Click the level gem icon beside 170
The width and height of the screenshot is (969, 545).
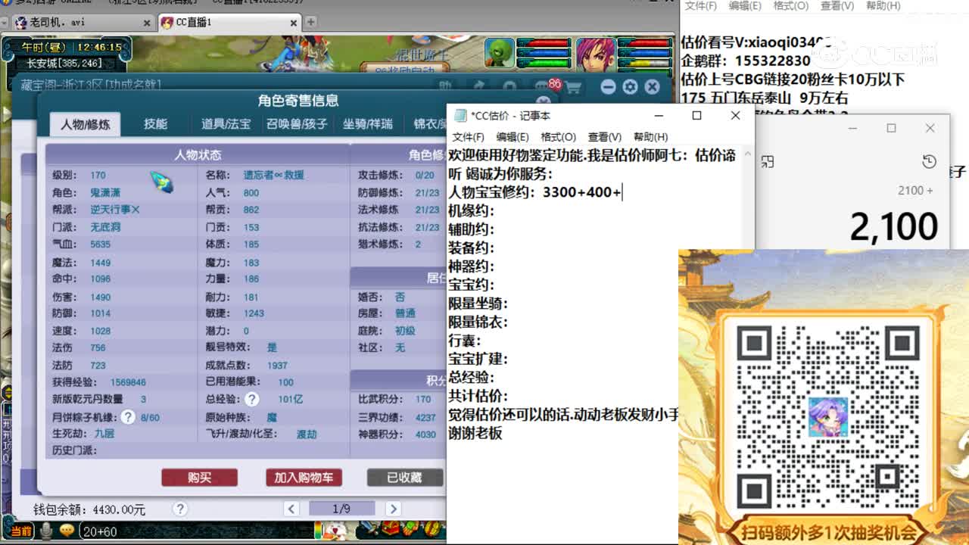point(161,181)
